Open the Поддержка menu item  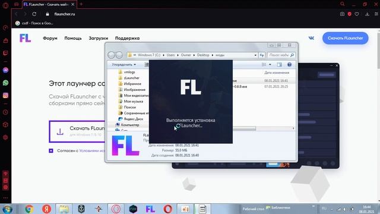(127, 38)
